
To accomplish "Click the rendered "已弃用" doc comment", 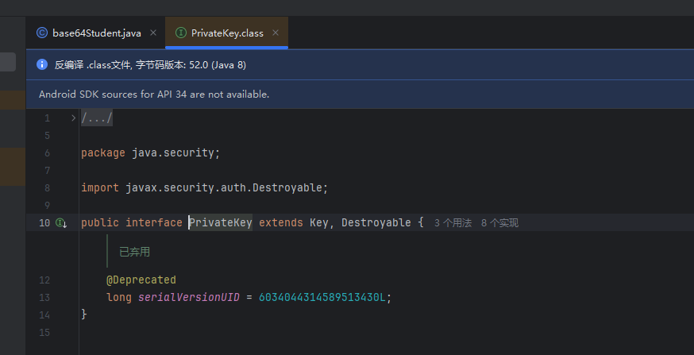I will click(x=134, y=252).
